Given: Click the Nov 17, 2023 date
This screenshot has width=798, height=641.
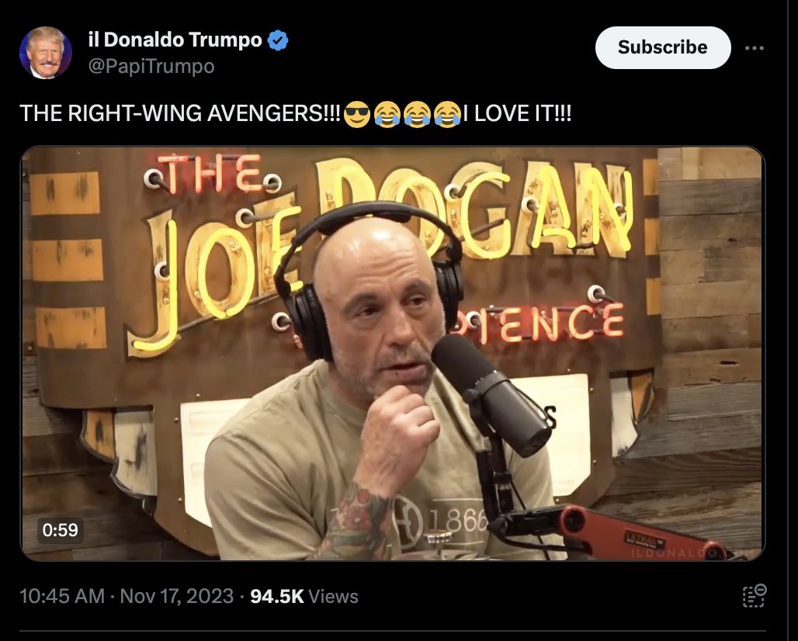Looking at the screenshot, I should click(x=176, y=596).
